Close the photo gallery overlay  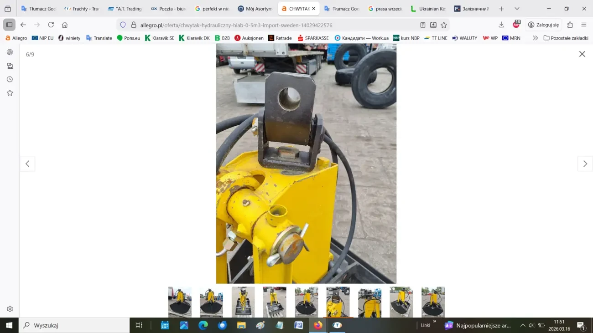pyautogui.click(x=582, y=54)
